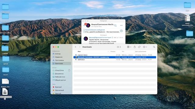Screen dimensions: 195x109
Task: Sort by Тип column header
Action: tap(123, 51)
